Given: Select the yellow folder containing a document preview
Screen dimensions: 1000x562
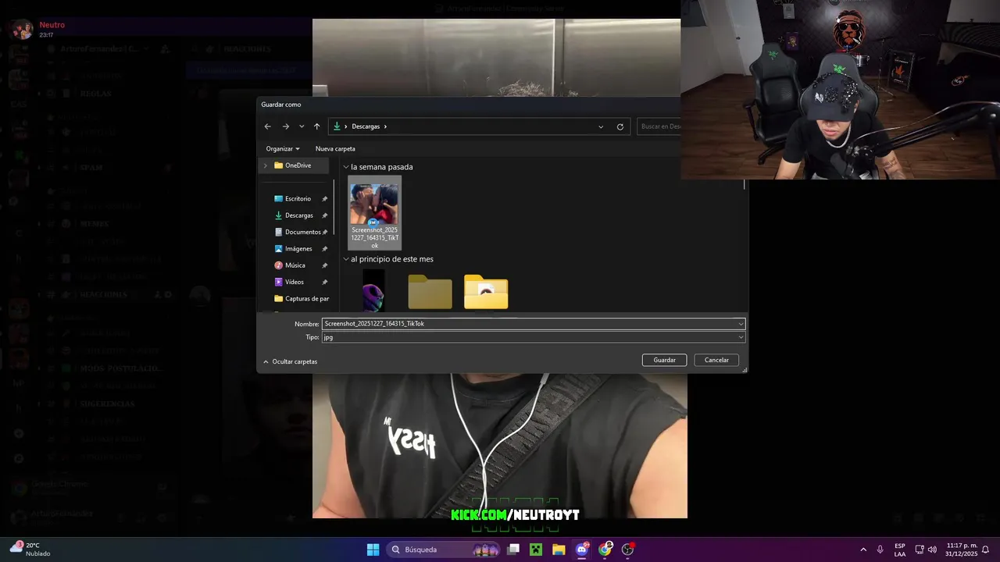Looking at the screenshot, I should click(486, 292).
